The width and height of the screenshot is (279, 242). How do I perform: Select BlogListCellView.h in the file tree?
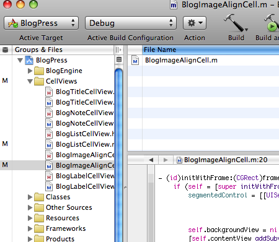(79, 134)
